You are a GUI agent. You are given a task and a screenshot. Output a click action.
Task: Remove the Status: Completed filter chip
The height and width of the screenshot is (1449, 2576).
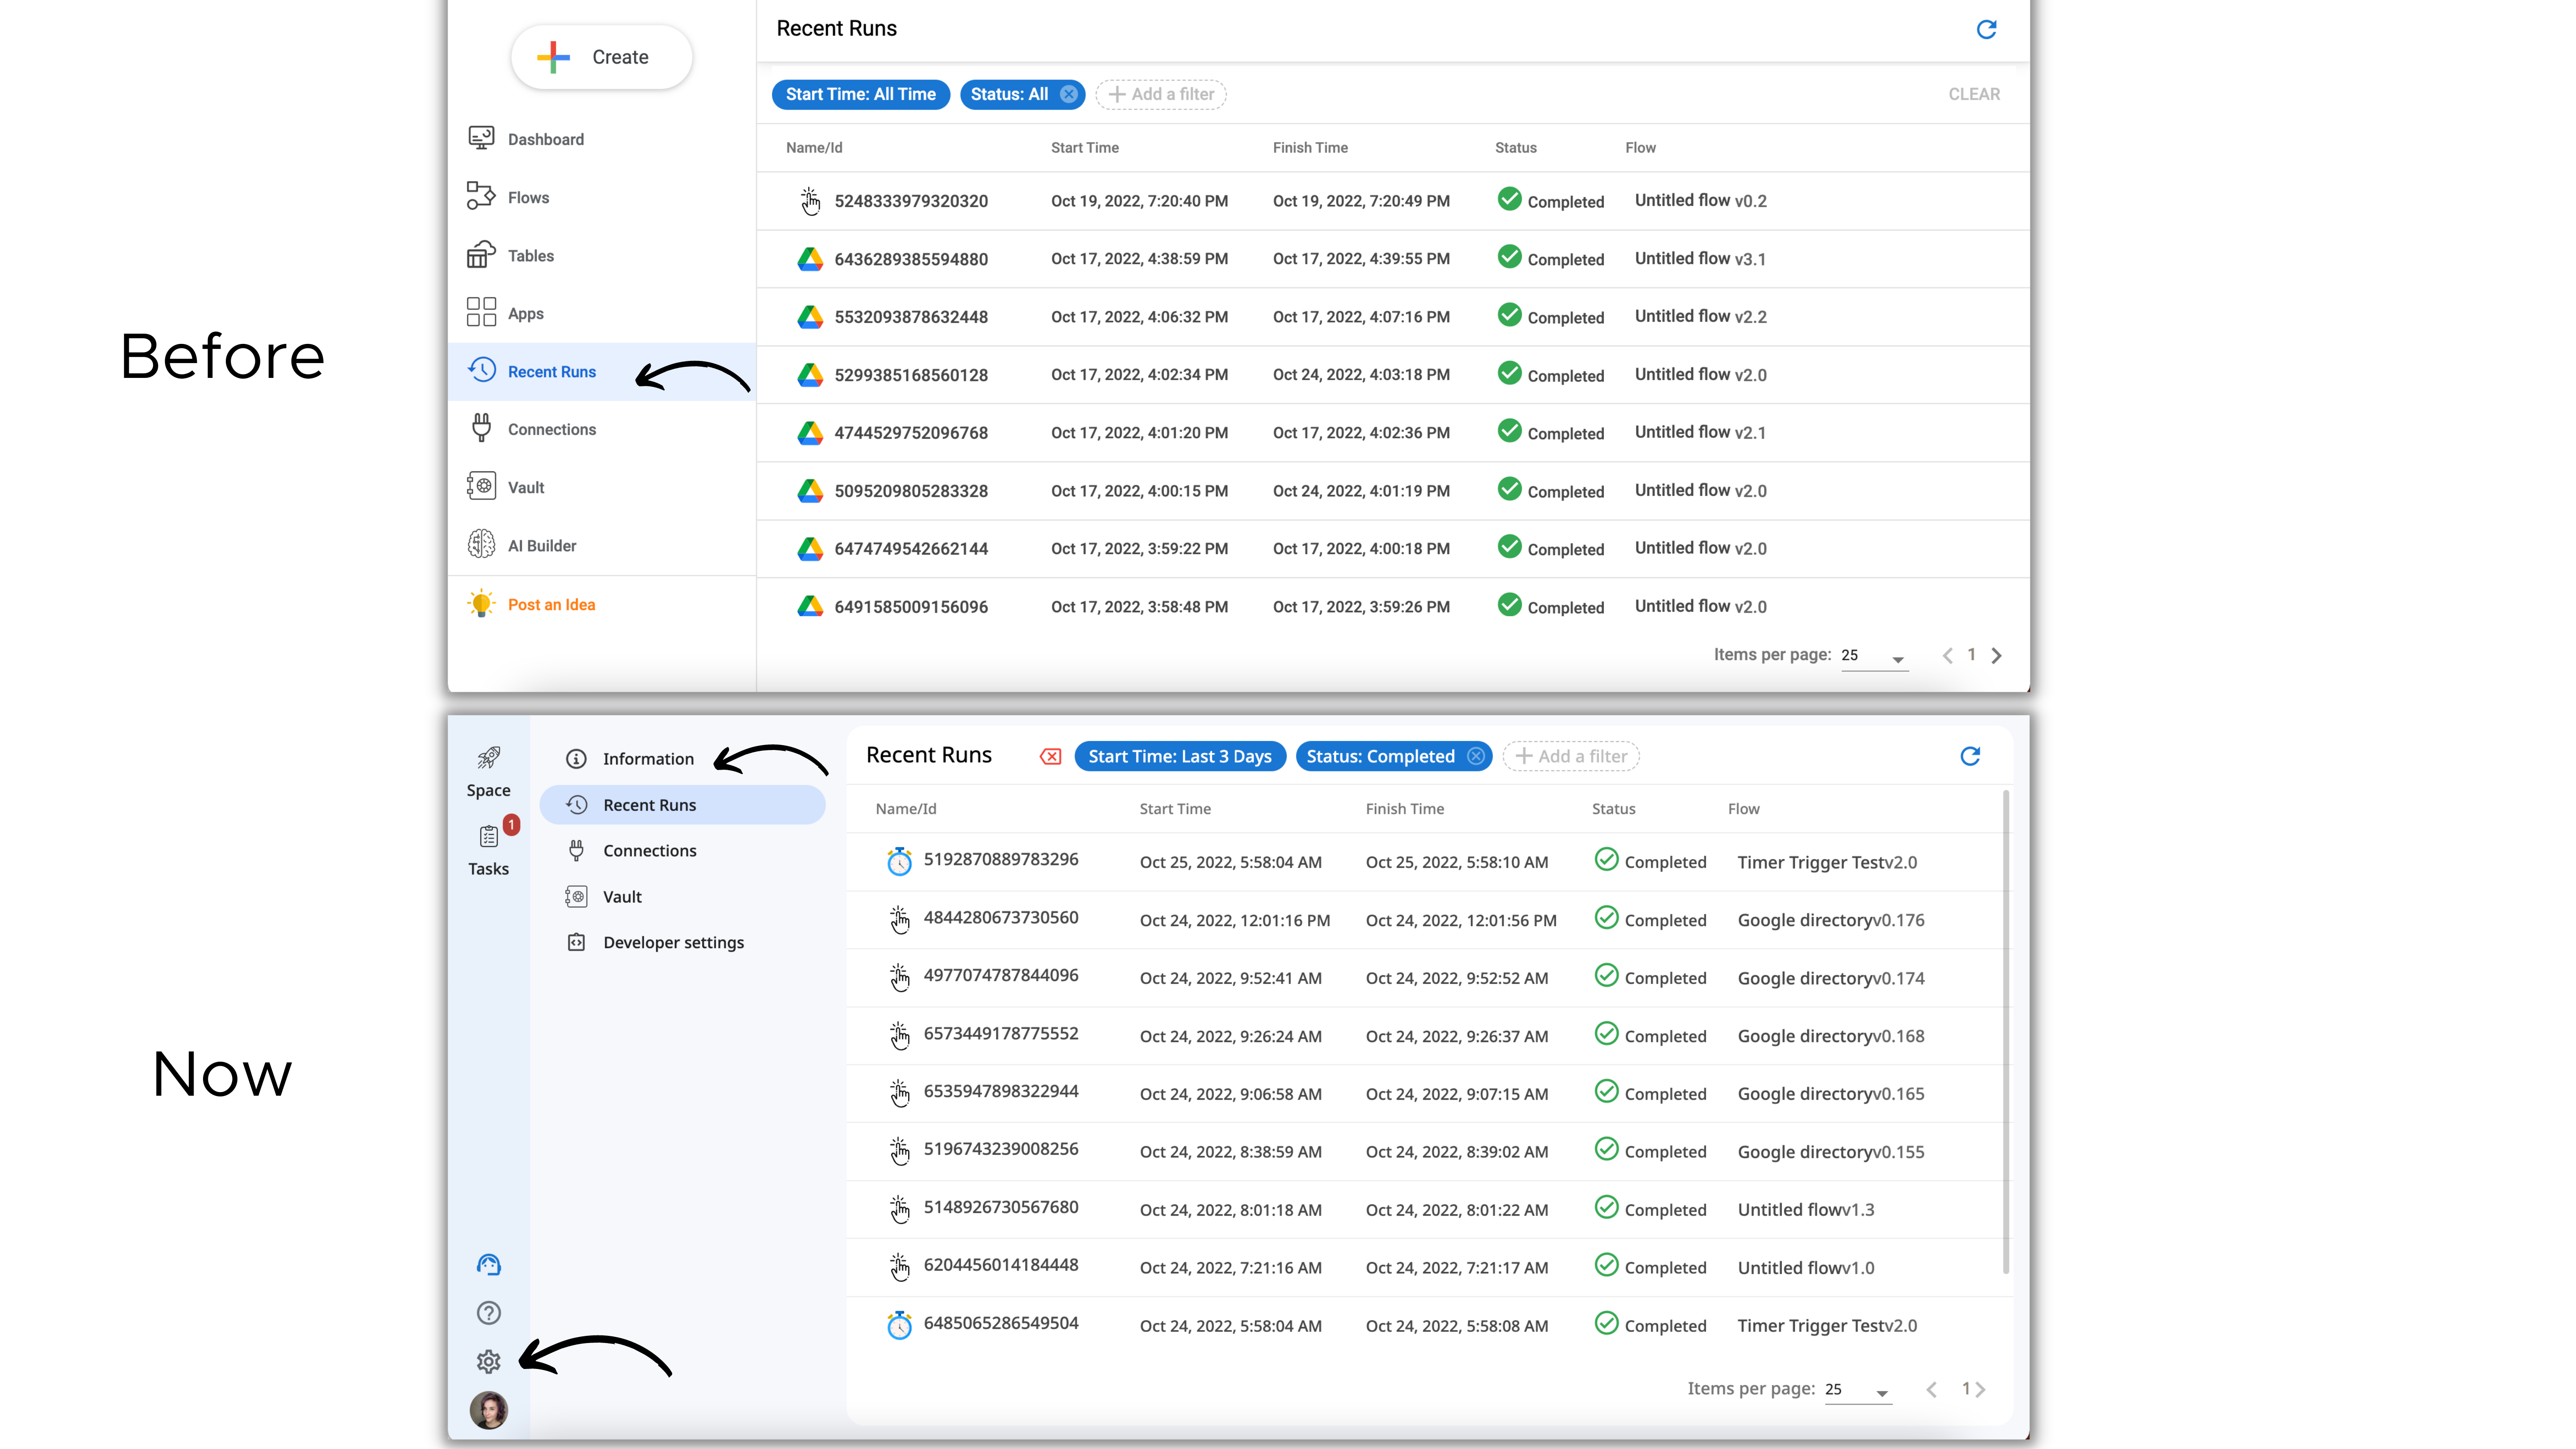pos(1476,756)
